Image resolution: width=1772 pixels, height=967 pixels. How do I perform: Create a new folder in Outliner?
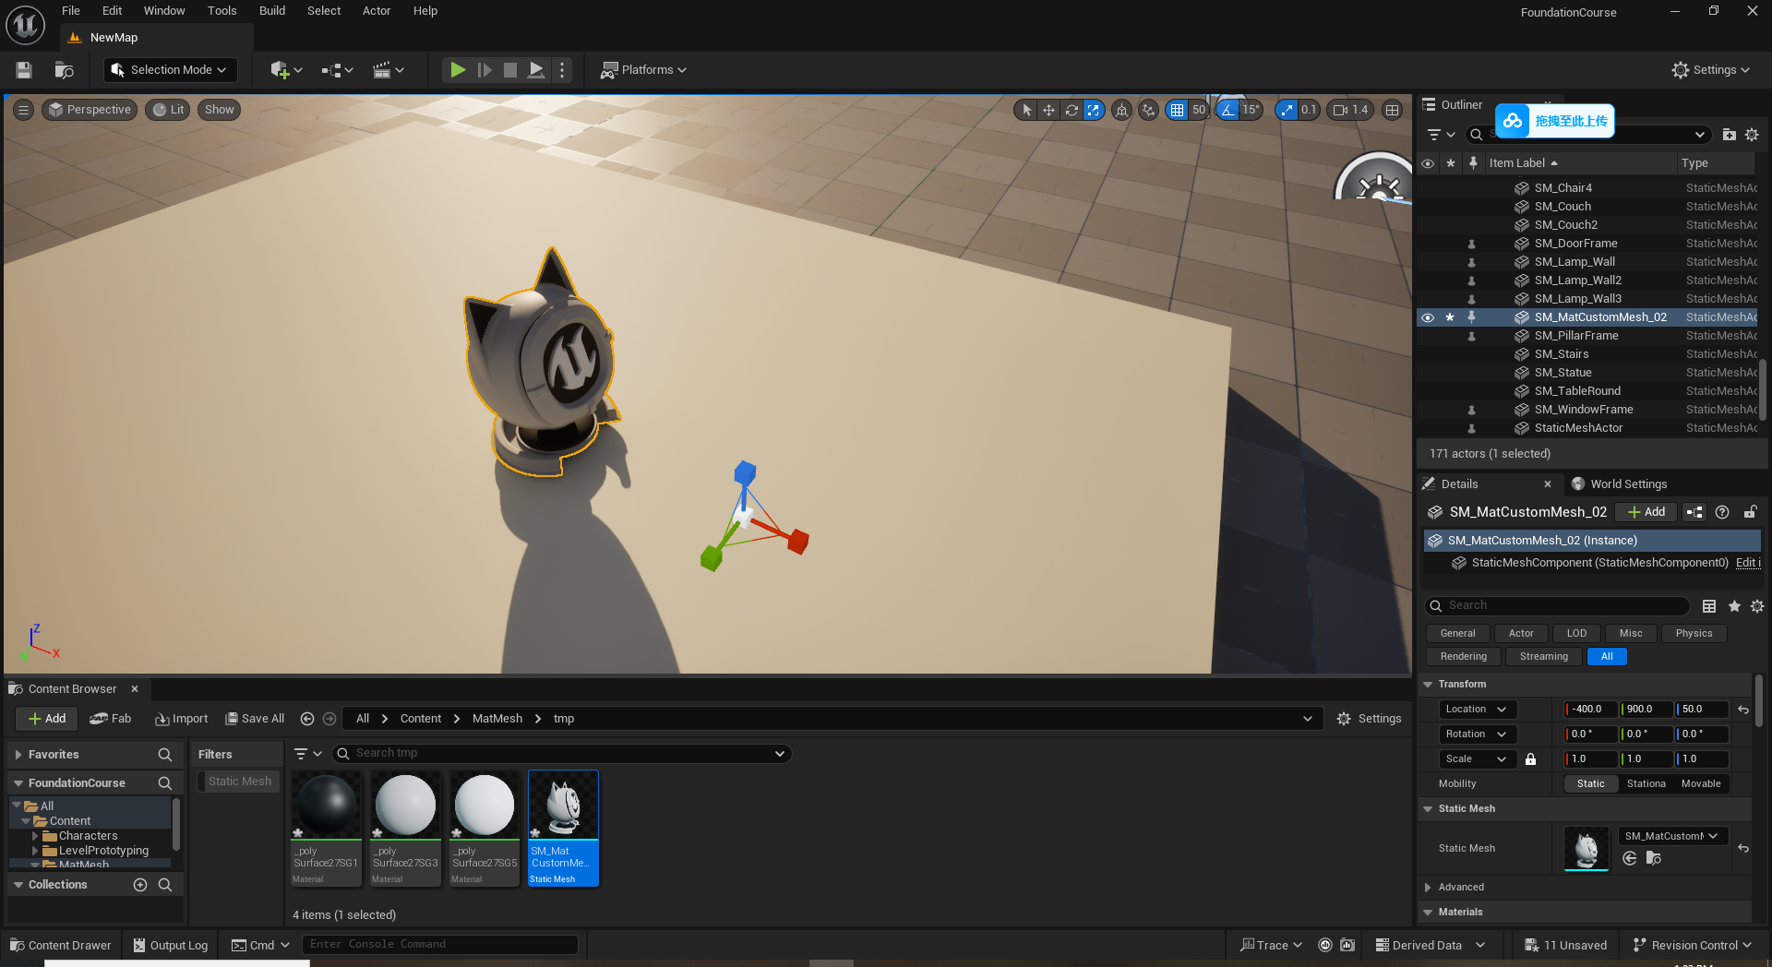click(1729, 135)
